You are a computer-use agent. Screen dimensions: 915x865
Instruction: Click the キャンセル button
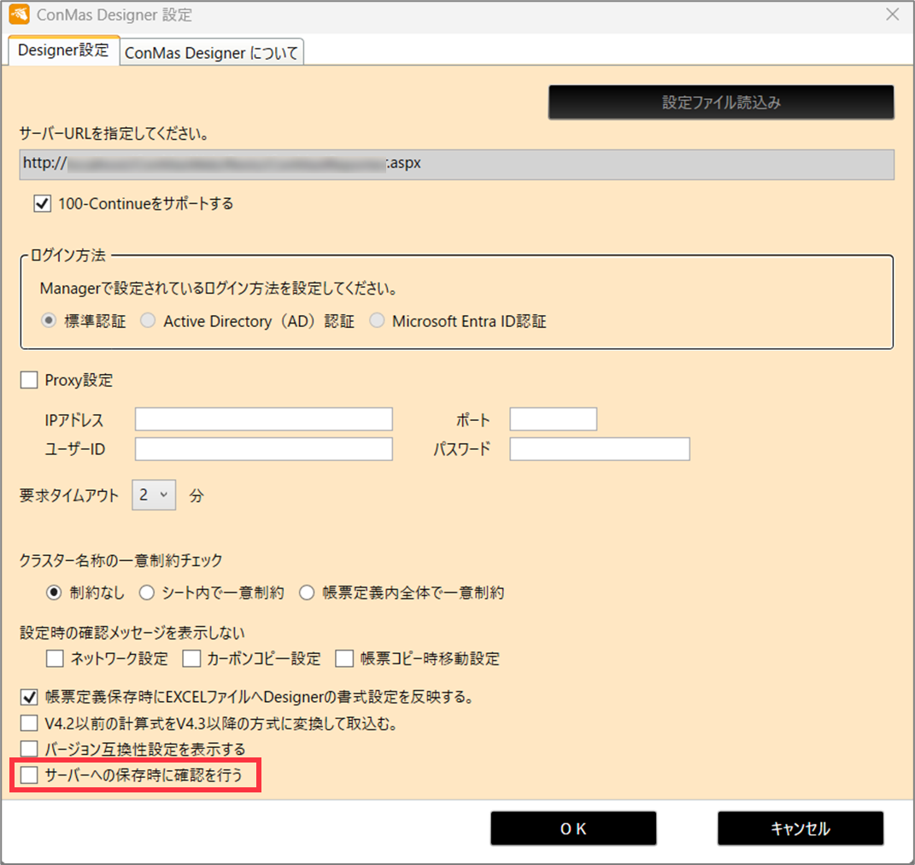point(800,828)
